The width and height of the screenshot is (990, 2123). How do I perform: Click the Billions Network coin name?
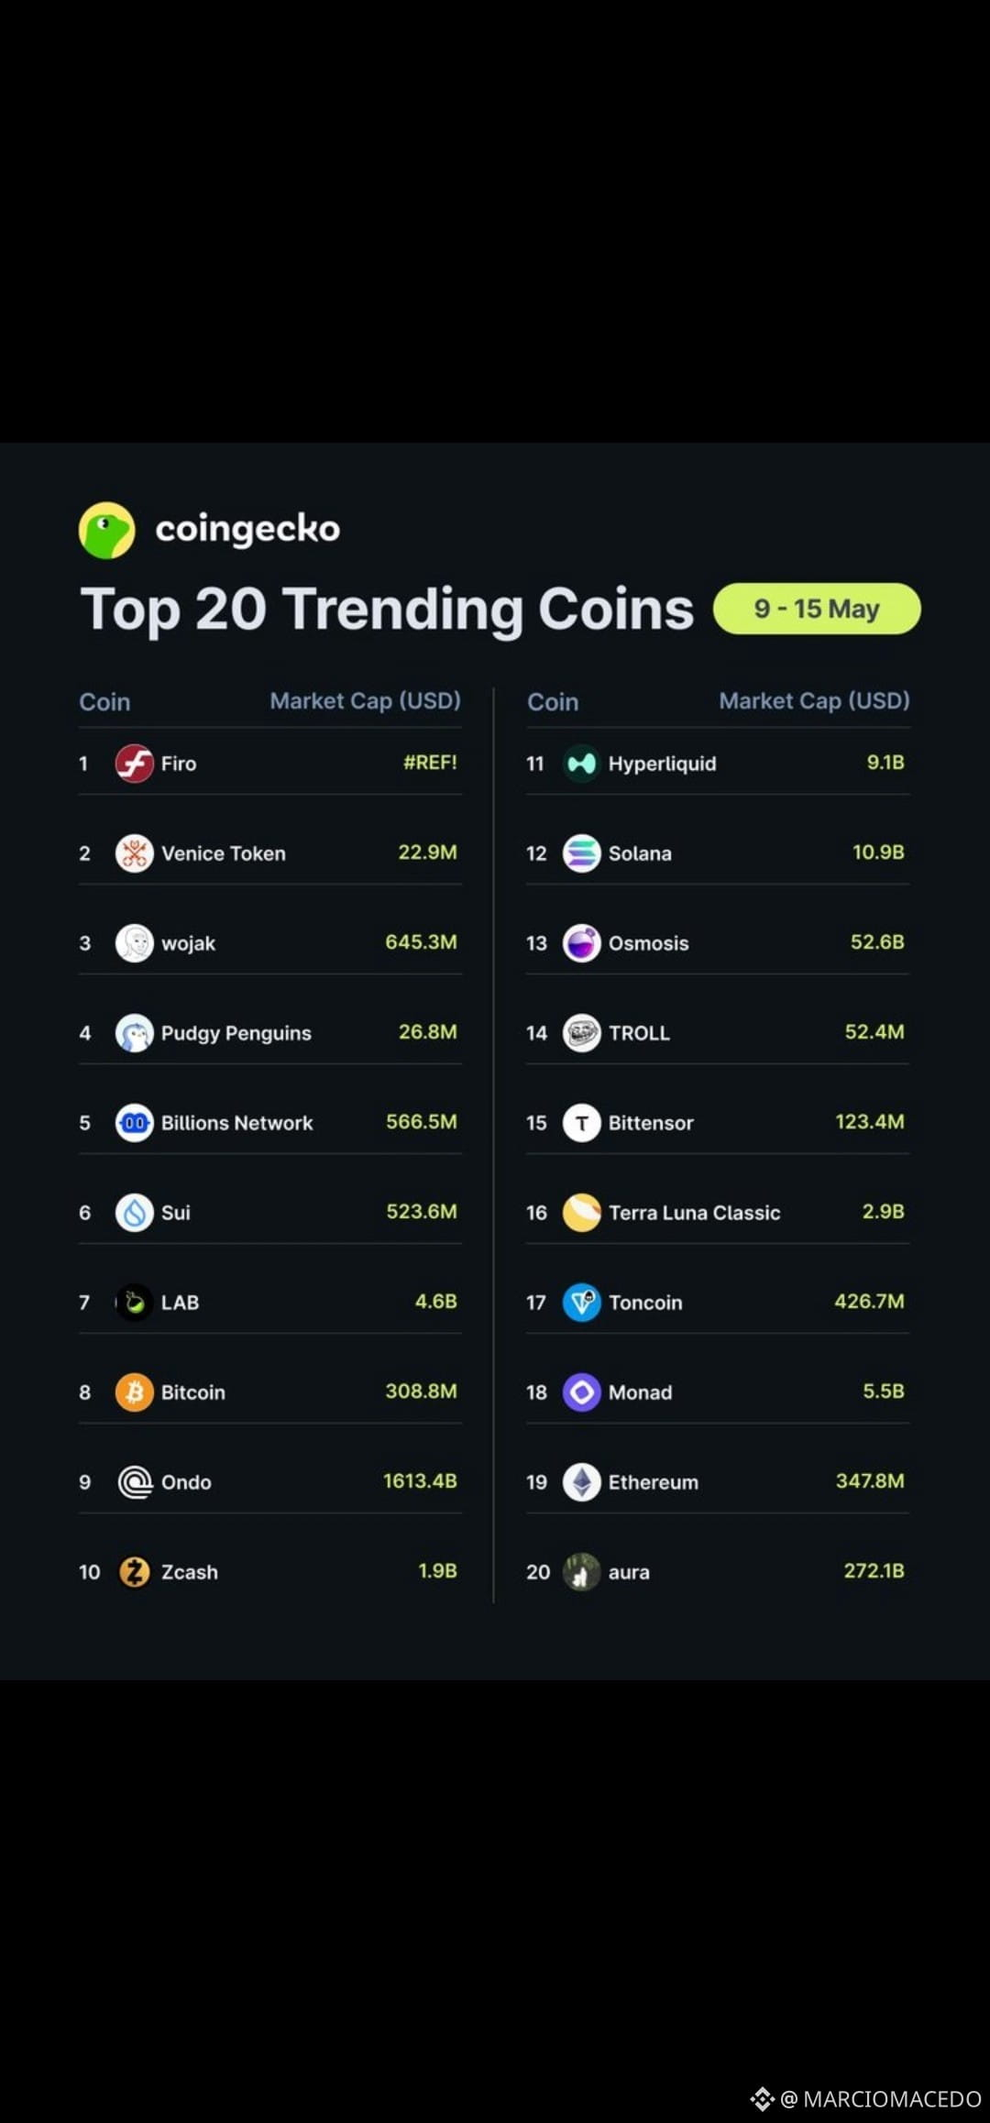pos(236,1122)
